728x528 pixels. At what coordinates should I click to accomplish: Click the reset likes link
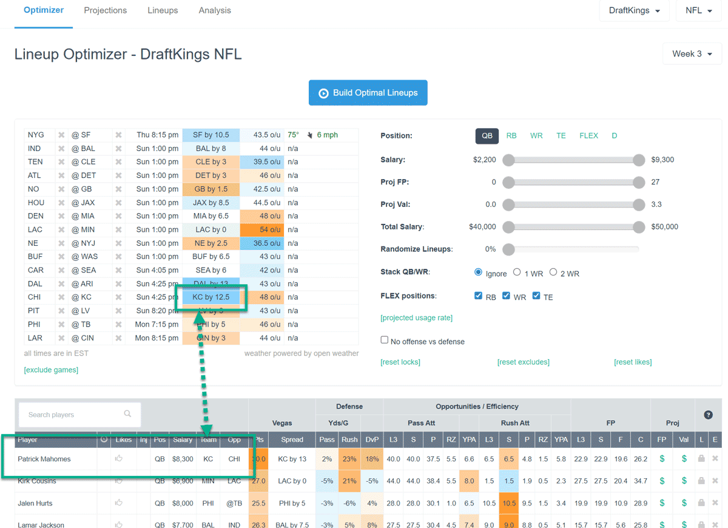633,362
